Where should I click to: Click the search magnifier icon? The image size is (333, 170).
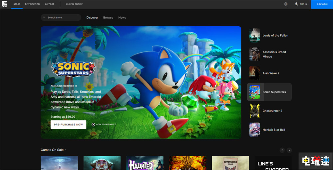[x=44, y=18]
